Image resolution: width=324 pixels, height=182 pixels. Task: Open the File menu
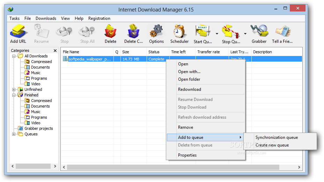pos(28,18)
